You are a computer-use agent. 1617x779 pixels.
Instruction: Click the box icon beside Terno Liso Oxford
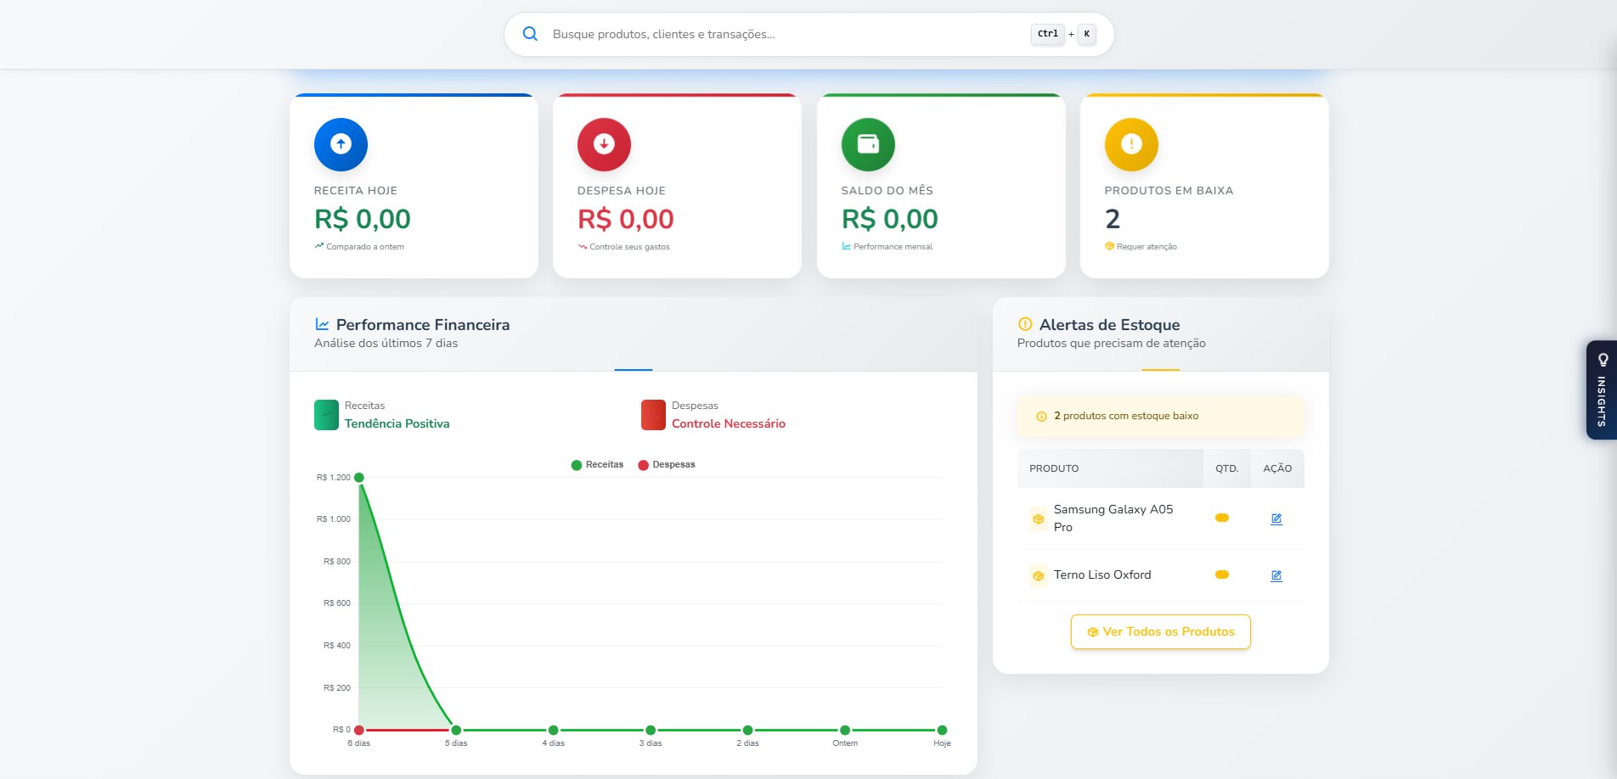coord(1038,575)
